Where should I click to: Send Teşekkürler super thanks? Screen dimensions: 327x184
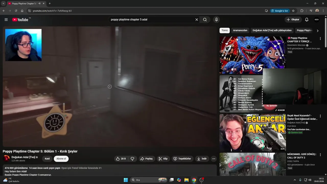pos(182,159)
